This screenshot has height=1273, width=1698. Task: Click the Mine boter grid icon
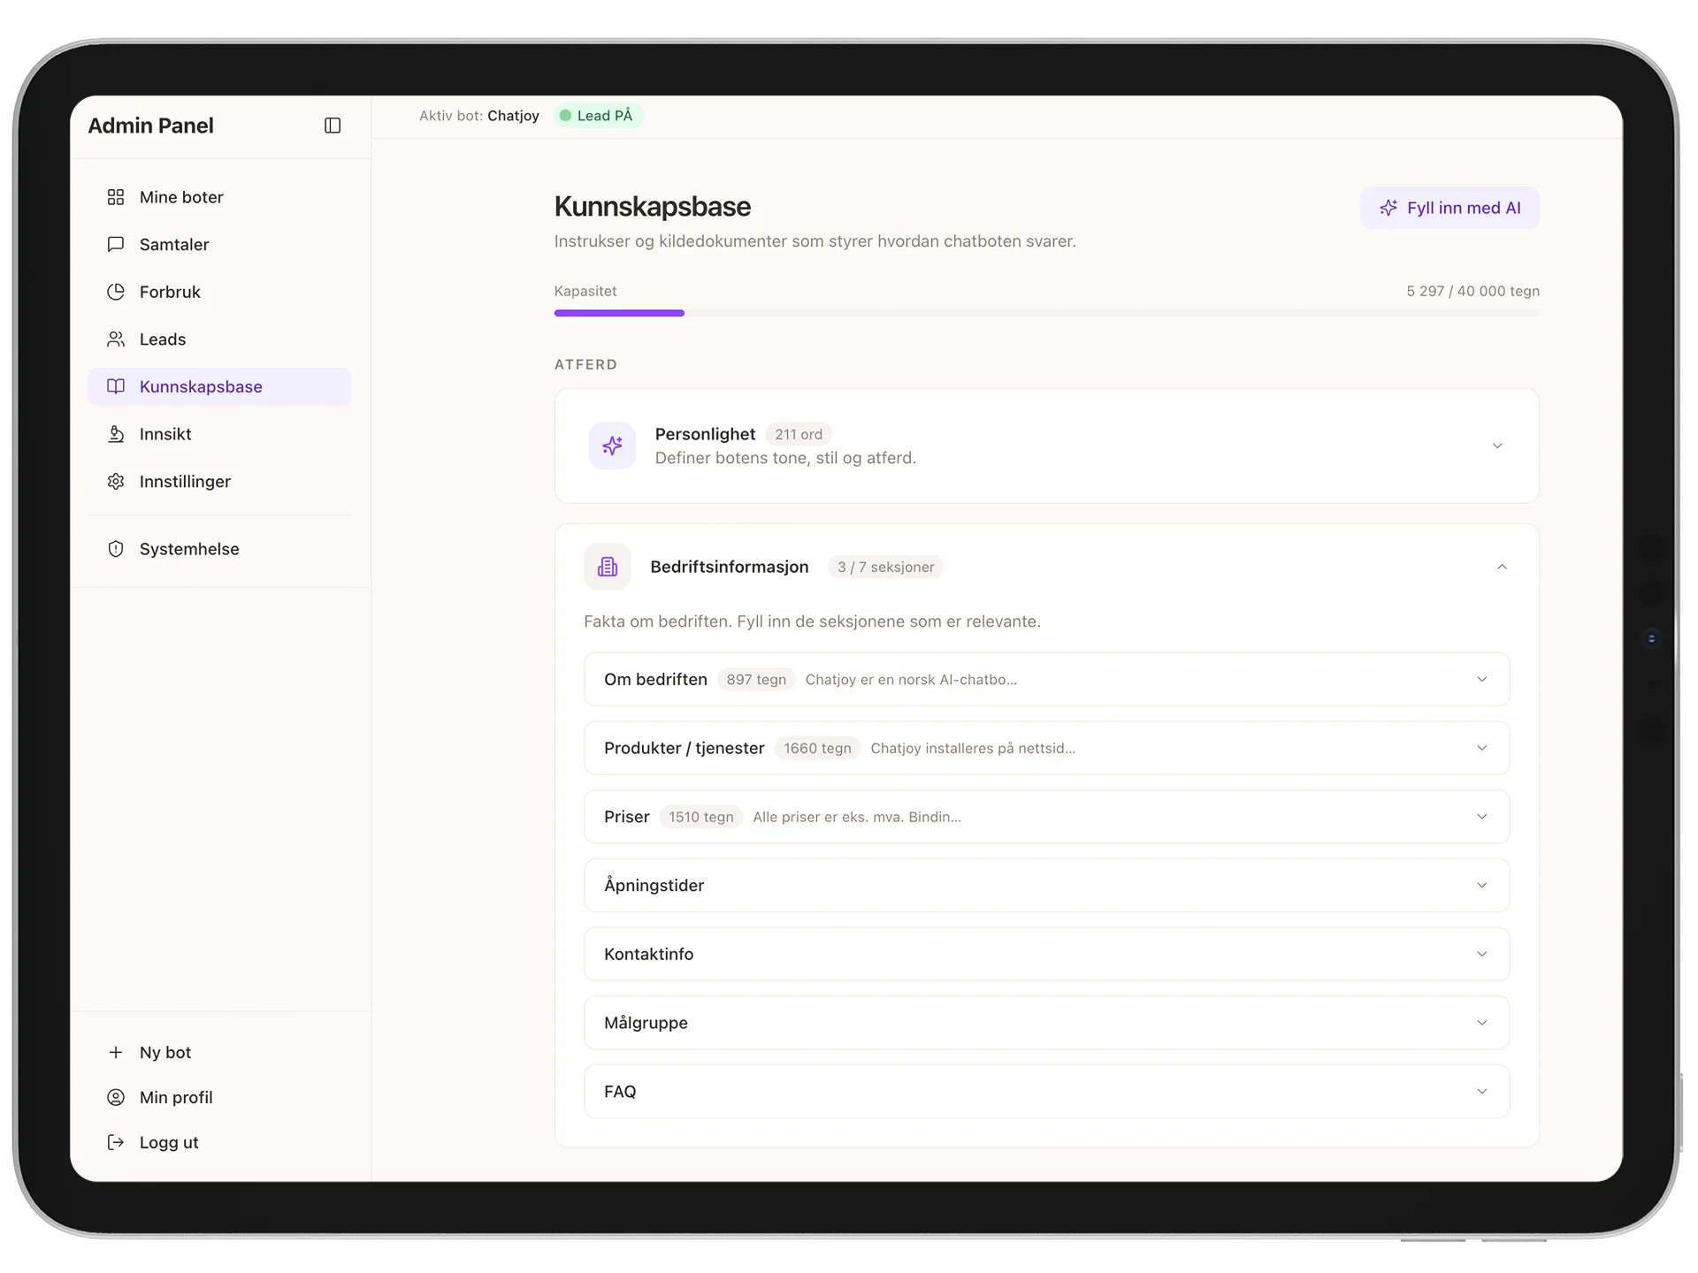116,197
